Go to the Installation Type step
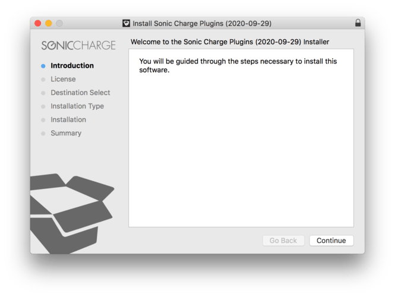 click(77, 106)
